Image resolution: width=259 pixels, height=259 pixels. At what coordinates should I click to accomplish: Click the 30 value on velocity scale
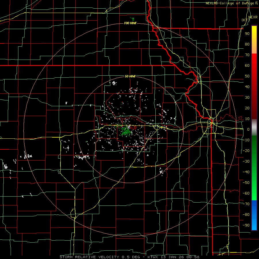point(247,98)
